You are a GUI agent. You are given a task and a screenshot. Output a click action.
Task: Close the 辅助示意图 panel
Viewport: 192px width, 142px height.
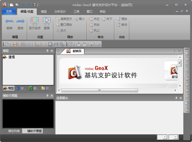click(x=52, y=96)
